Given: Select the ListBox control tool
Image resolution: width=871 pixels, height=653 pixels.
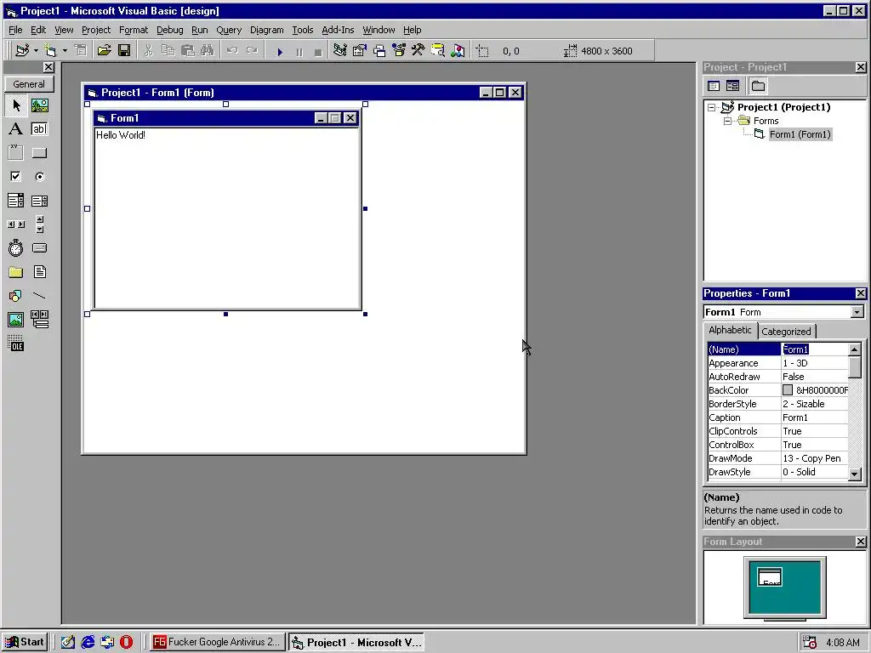Looking at the screenshot, I should point(39,201).
